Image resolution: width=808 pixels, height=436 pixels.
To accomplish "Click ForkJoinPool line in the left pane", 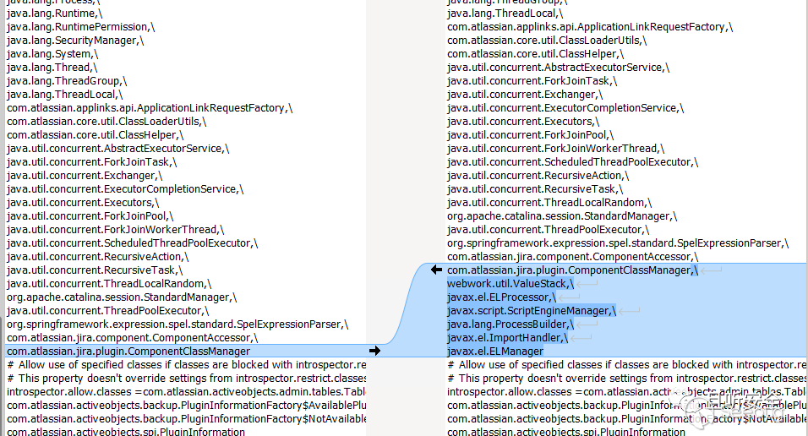I will pyautogui.click(x=90, y=216).
